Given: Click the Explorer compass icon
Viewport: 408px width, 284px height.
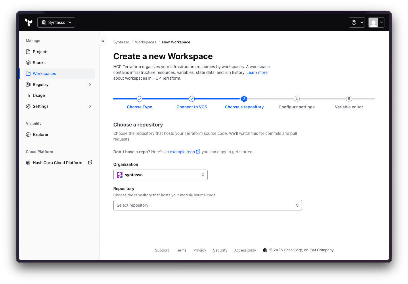Looking at the screenshot, I should (x=28, y=134).
